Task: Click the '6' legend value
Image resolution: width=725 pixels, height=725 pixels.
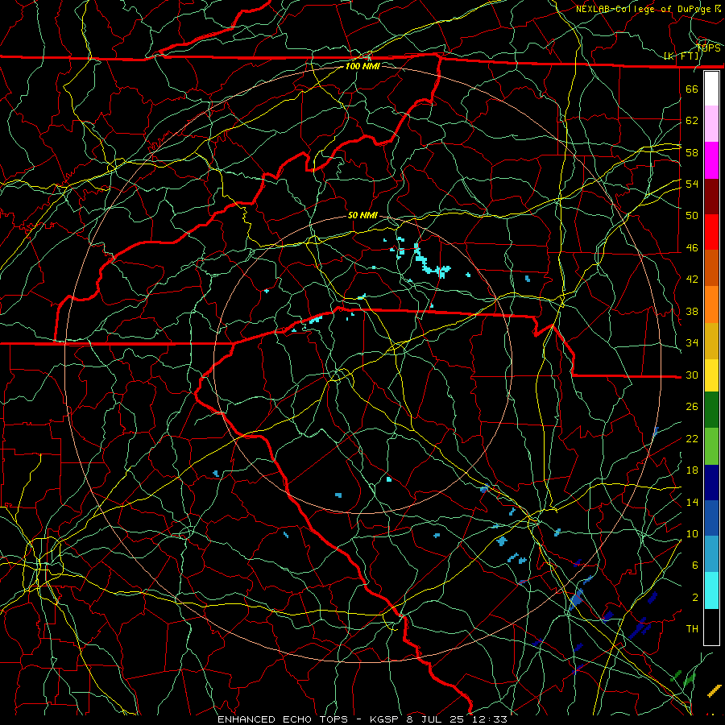Action: [695, 565]
